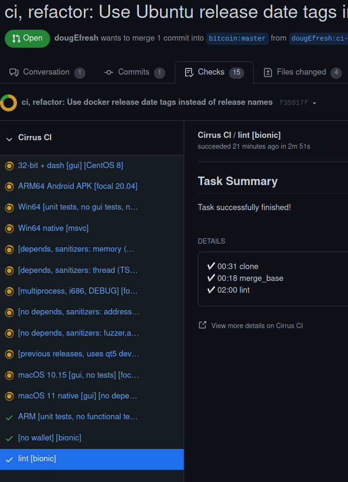This screenshot has width=348, height=482.
Task: Select the macOS 10.15 [gui, no tests] check
Action: click(92, 375)
